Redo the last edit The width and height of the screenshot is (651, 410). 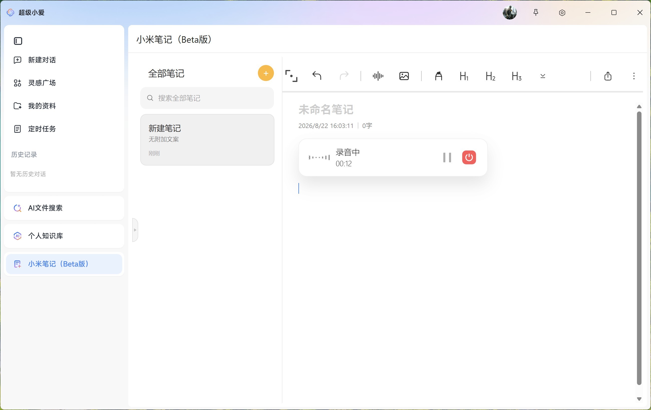344,76
